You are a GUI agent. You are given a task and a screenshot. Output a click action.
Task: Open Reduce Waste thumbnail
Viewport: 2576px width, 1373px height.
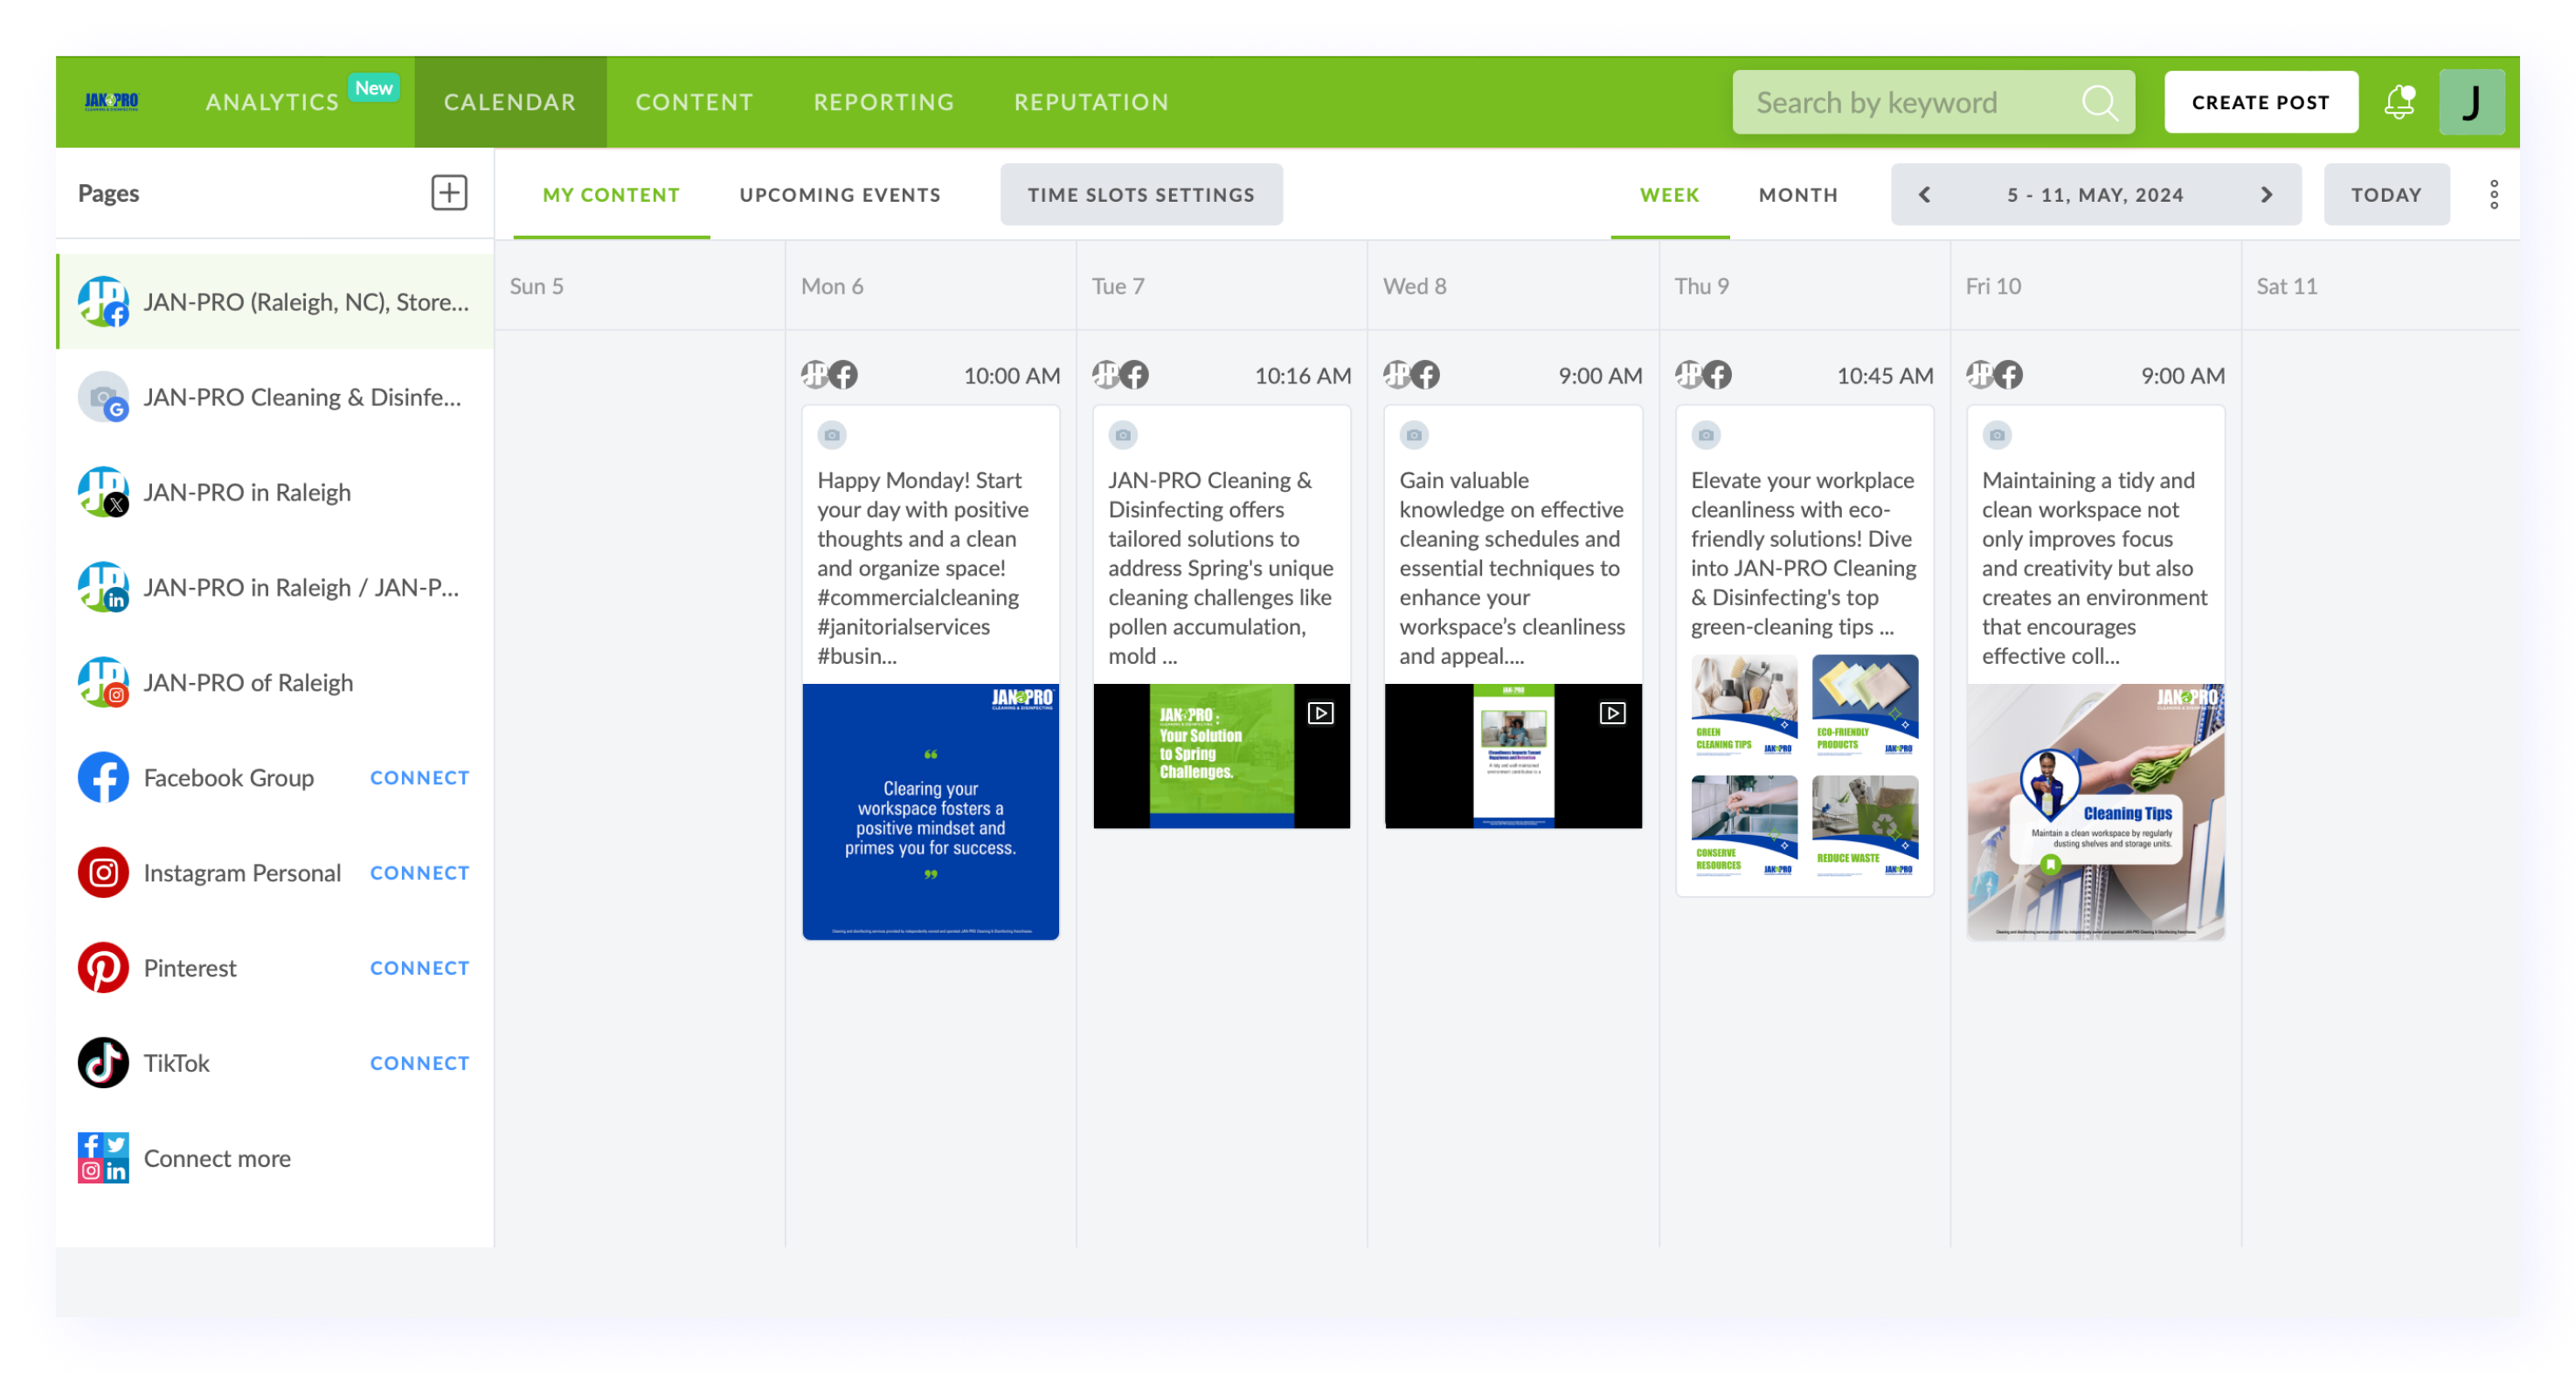click(1865, 826)
